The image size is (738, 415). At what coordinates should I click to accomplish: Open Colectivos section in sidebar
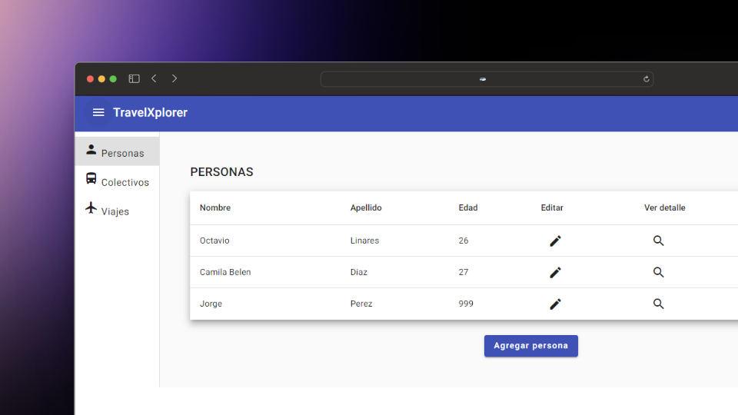point(118,181)
